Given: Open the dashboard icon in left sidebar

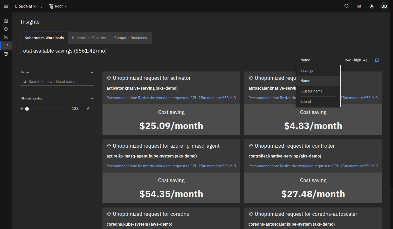Looking at the screenshot, I should tap(6, 21).
